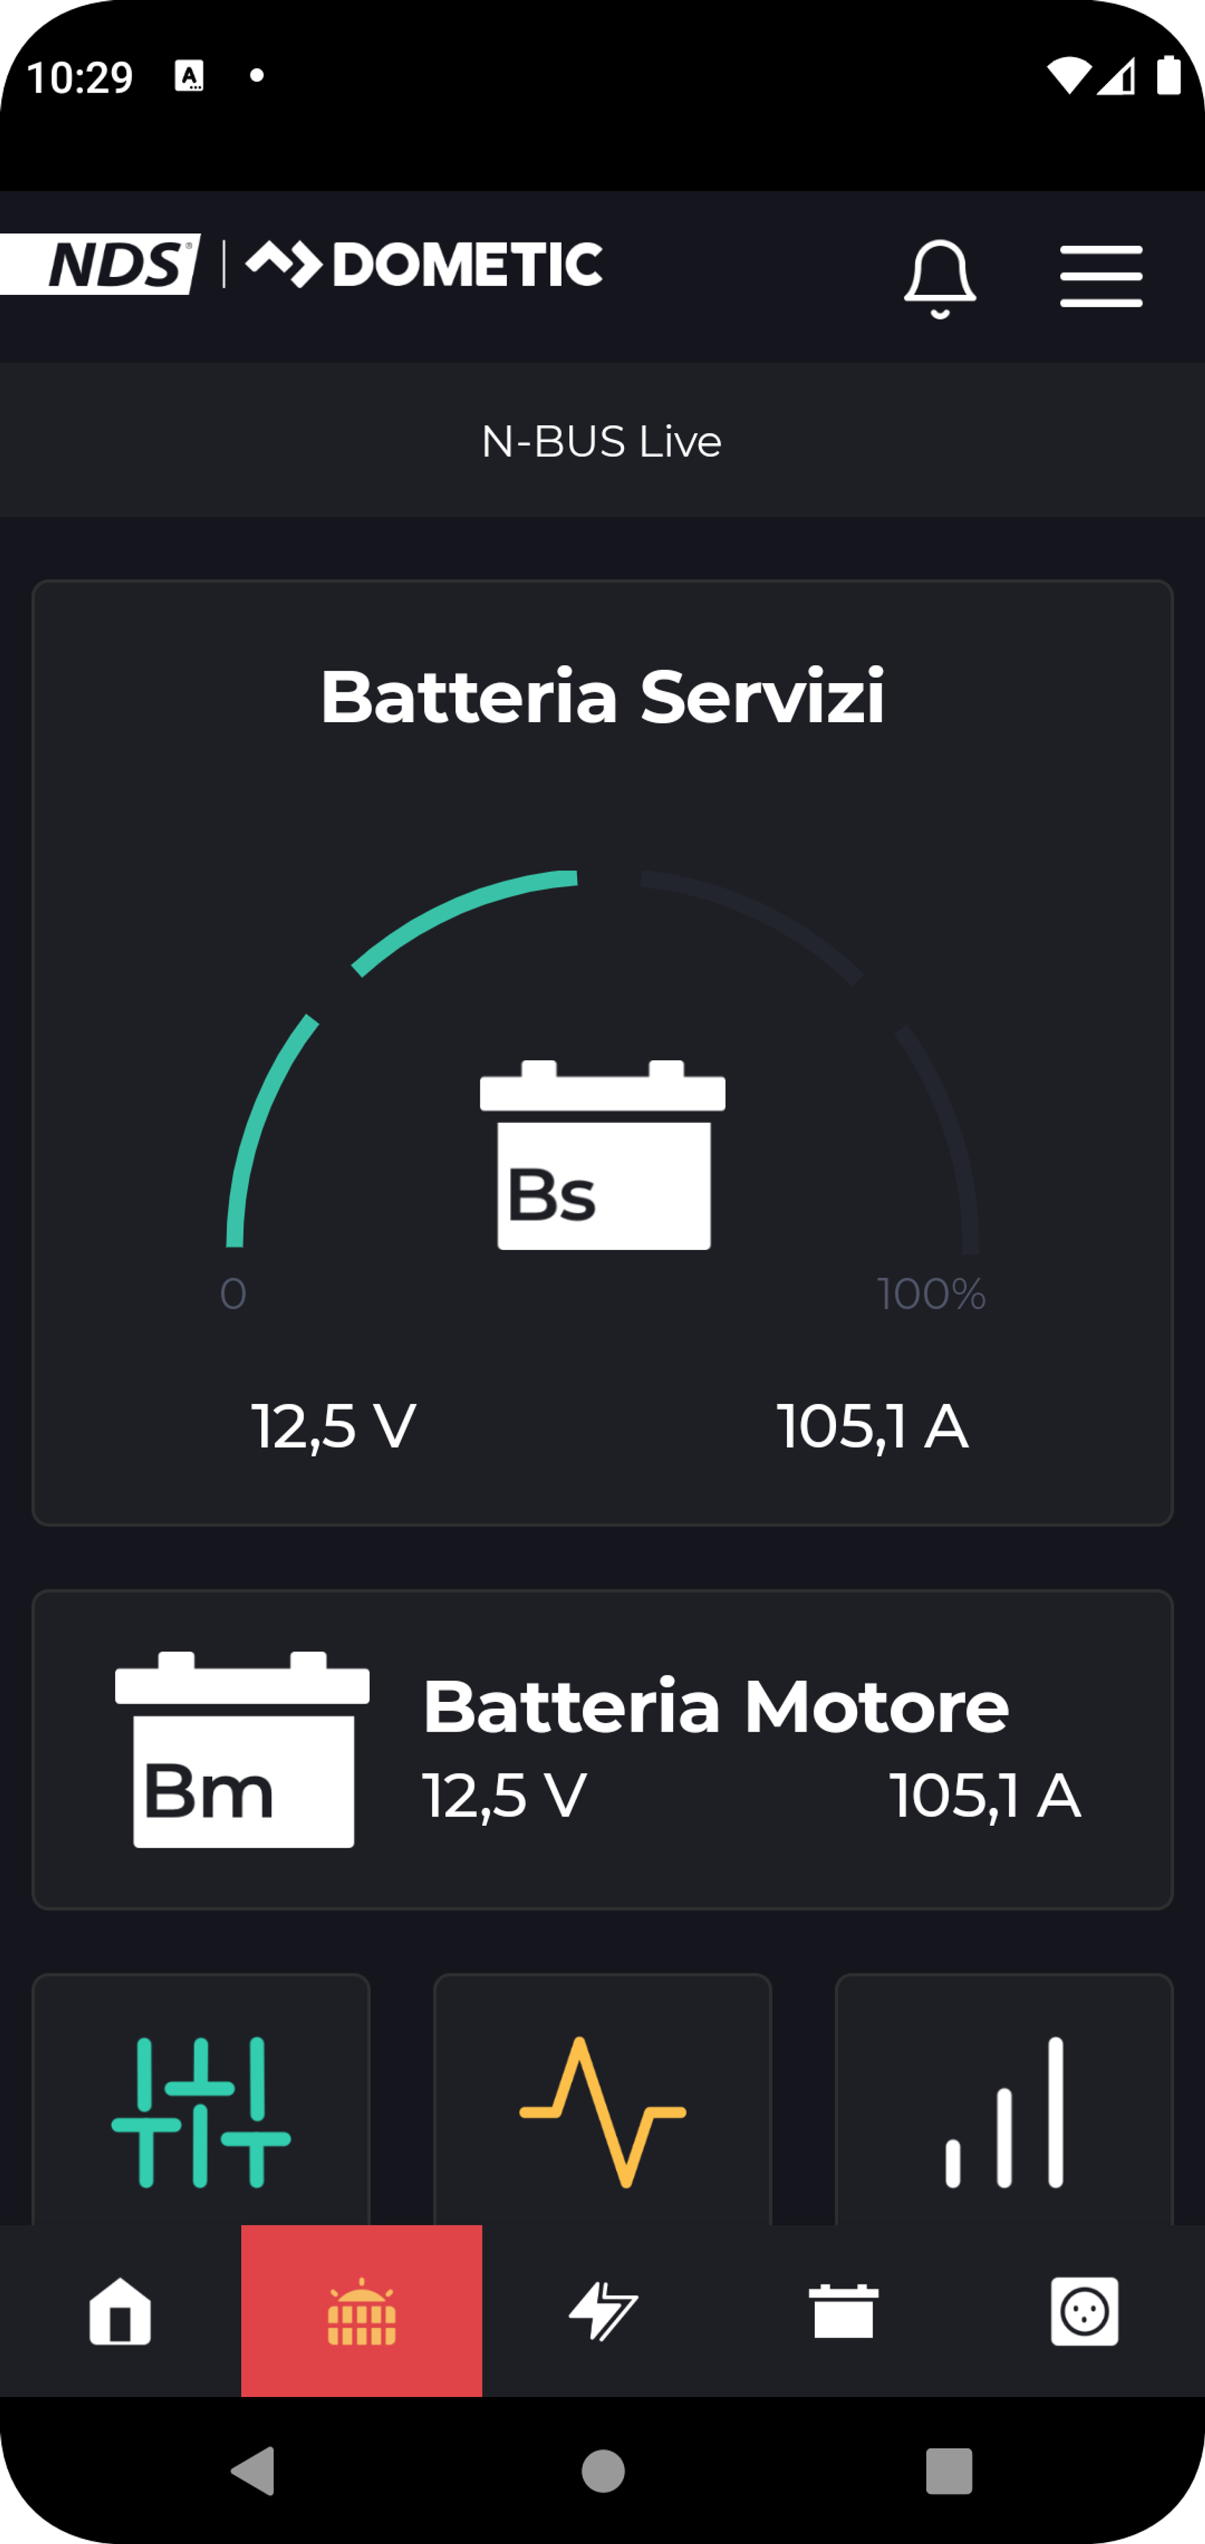Open the battery tab in bottom bar
The image size is (1205, 2544).
[x=843, y=2311]
